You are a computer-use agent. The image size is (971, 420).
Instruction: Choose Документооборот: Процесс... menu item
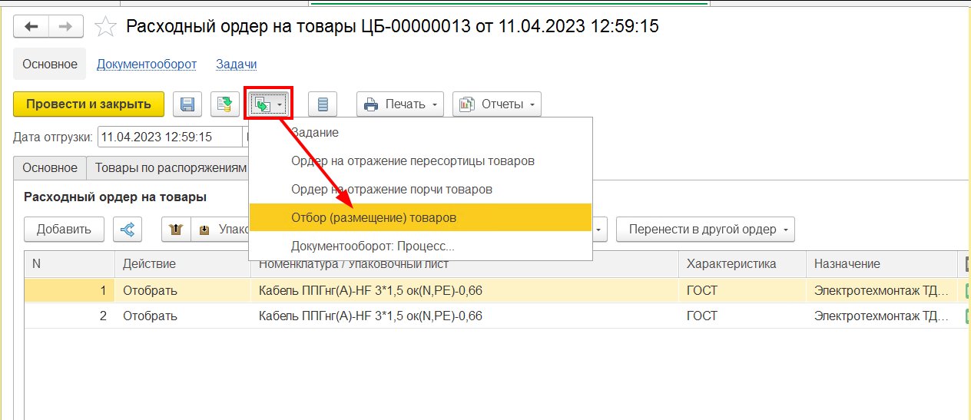click(x=420, y=246)
